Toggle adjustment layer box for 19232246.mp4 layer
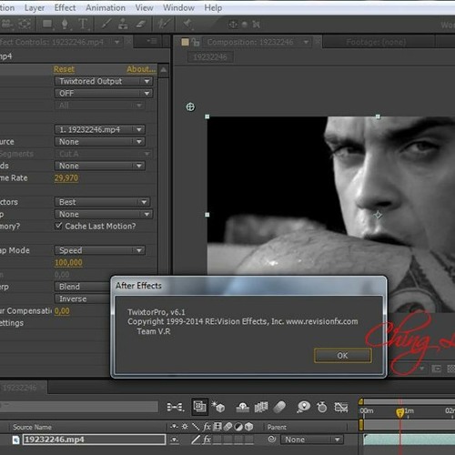 pyautogui.click(x=238, y=440)
